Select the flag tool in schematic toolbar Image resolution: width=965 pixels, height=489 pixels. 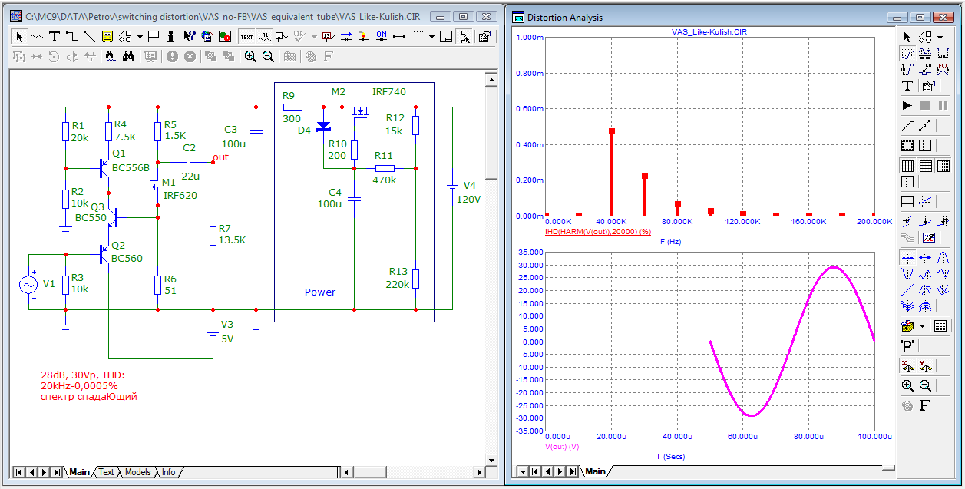tap(153, 37)
